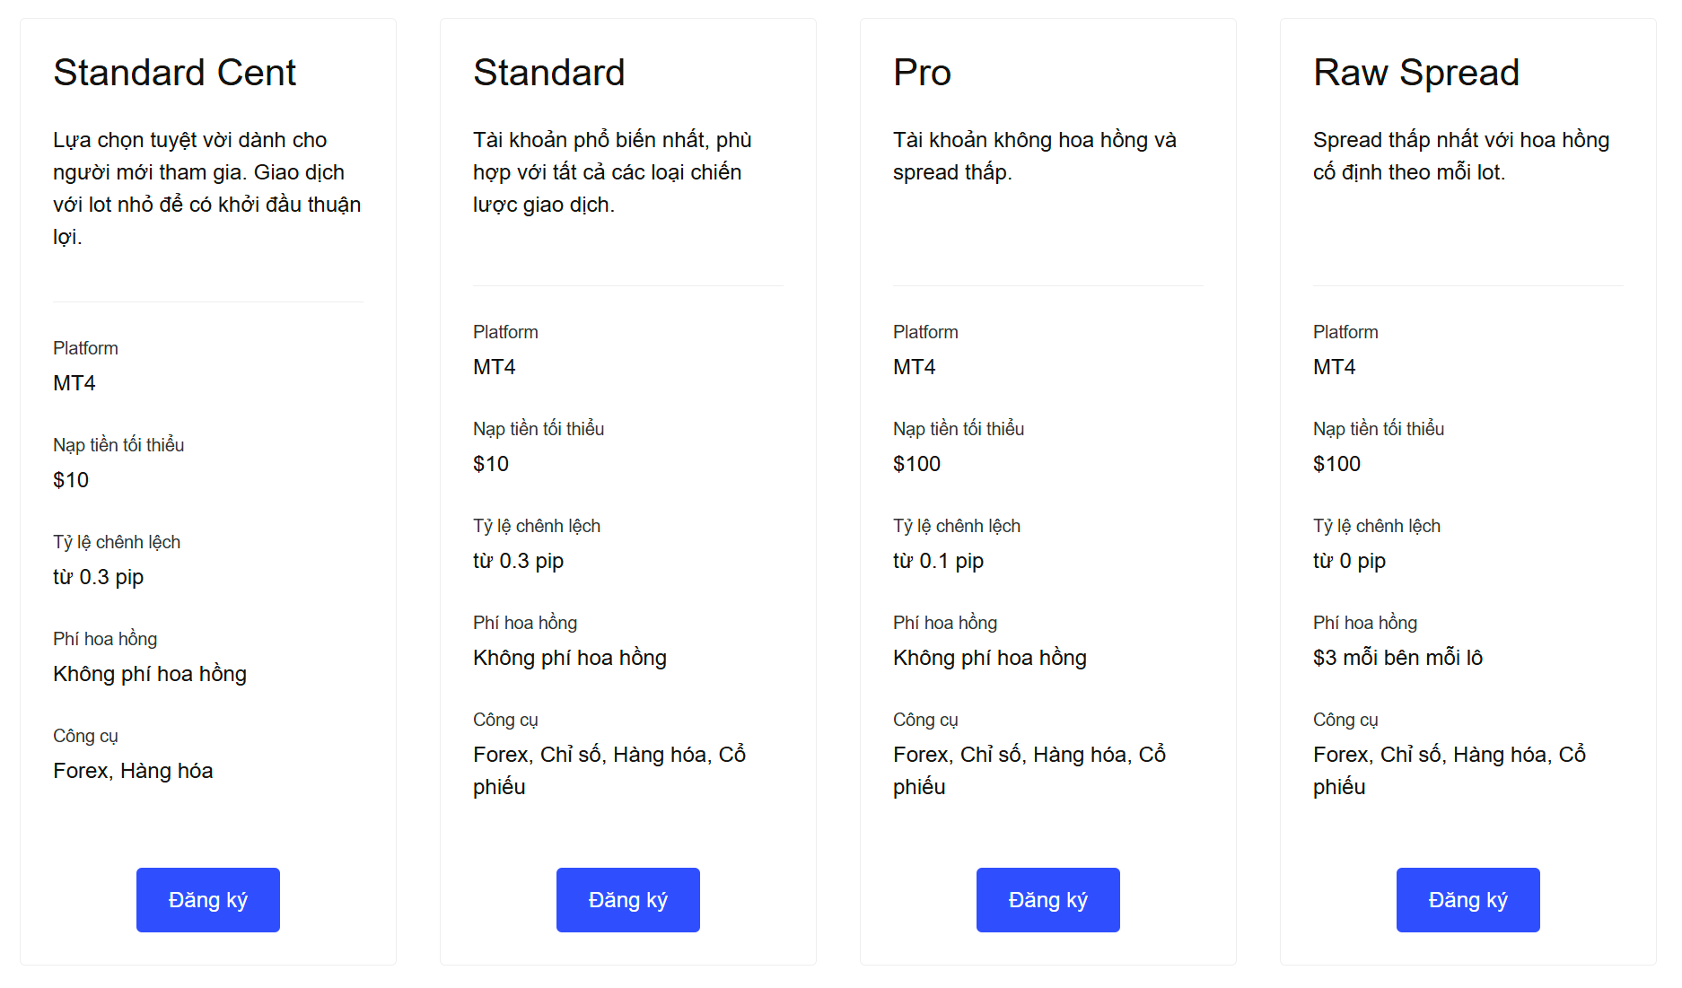Click Đăng ký under Raw Spread account
The height and width of the screenshot is (988, 1682).
pyautogui.click(x=1467, y=899)
